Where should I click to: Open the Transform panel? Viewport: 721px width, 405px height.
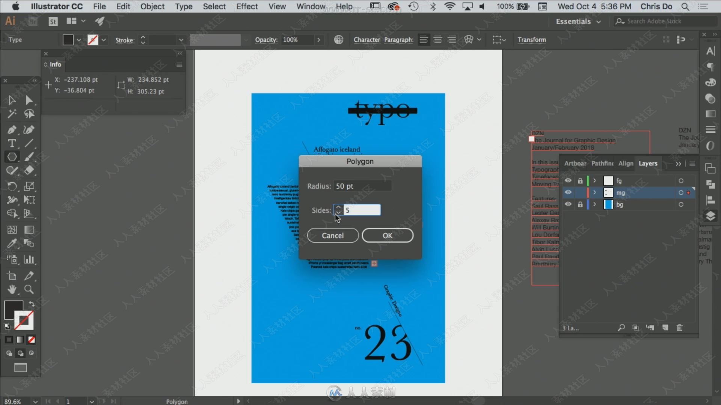click(x=532, y=39)
